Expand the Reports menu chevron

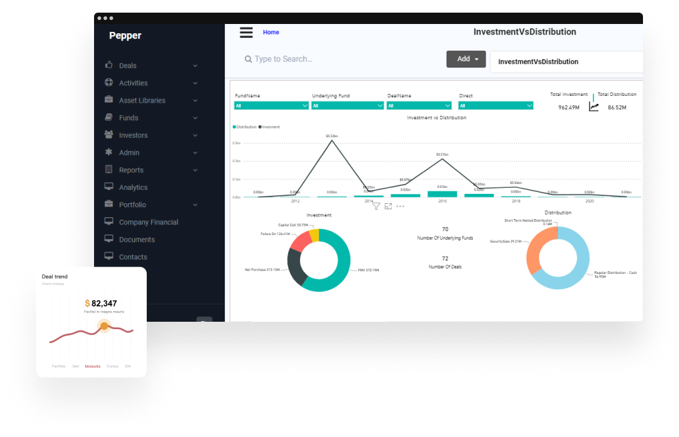click(x=195, y=171)
